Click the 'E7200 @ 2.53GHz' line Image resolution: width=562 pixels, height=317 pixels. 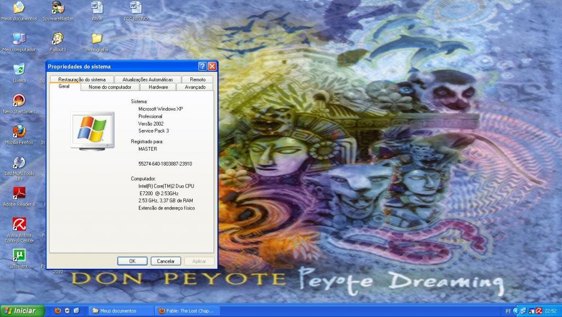click(x=159, y=194)
